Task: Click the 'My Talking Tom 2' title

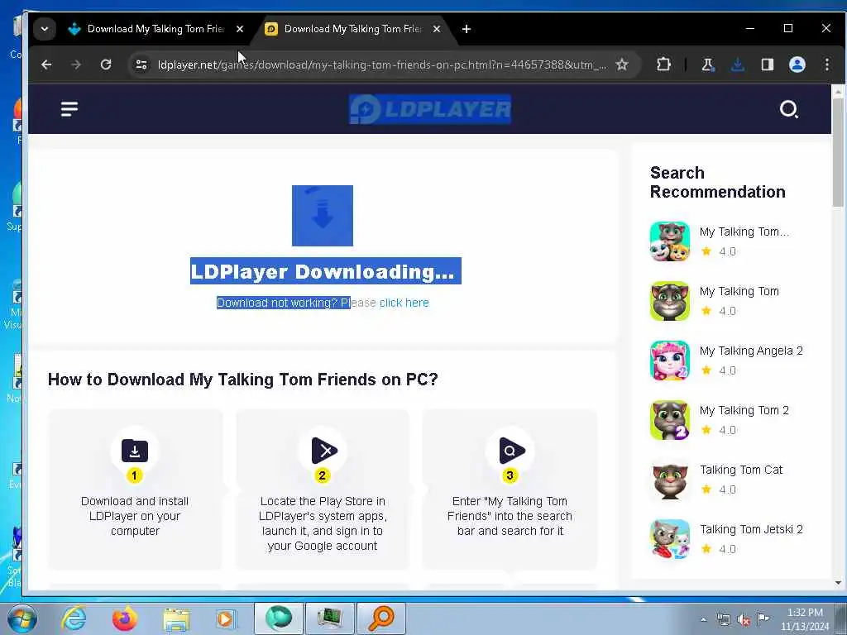Action: pyautogui.click(x=744, y=410)
